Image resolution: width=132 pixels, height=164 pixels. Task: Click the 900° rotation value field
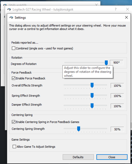(x=117, y=63)
